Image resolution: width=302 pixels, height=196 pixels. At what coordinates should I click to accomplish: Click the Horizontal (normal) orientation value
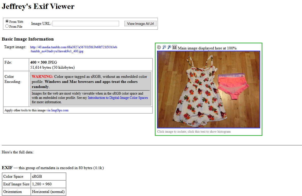[x=48, y=192]
